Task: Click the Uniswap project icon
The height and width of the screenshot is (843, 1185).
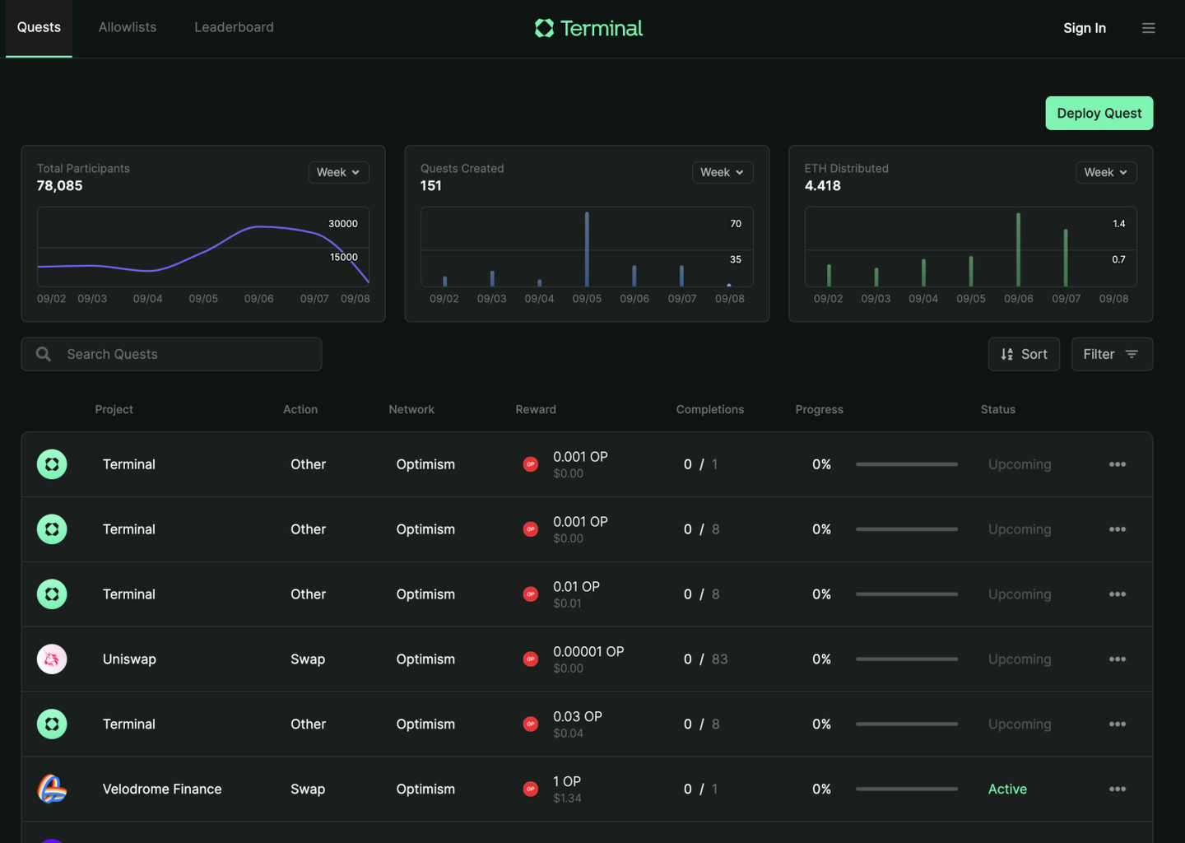Action: pos(52,659)
